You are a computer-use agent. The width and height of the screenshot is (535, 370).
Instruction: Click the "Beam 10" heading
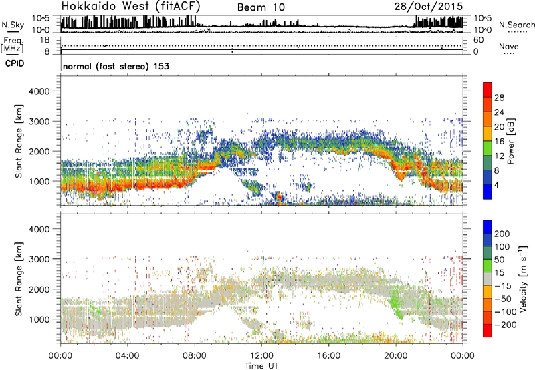click(261, 7)
